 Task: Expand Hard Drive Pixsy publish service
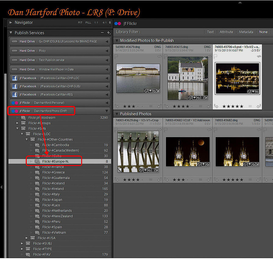click(107, 51)
